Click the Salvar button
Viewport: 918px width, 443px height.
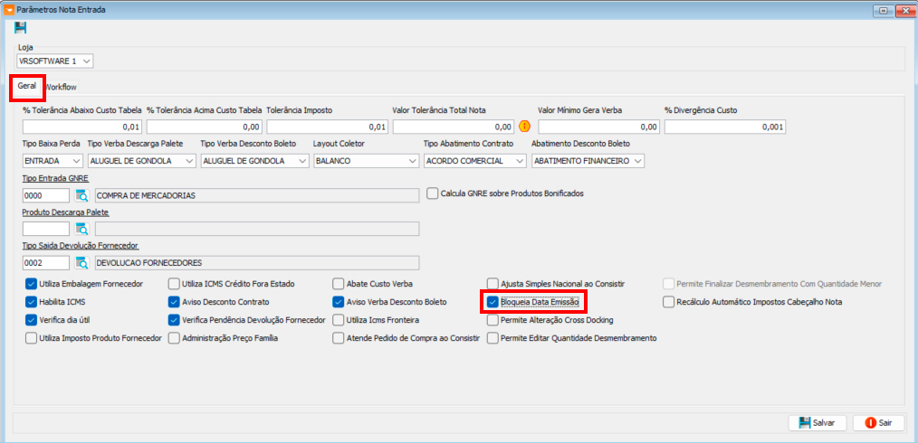[818, 422]
